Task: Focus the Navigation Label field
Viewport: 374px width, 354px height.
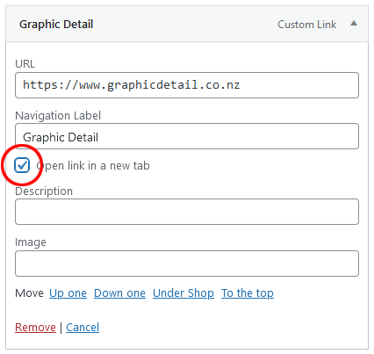Action: [x=187, y=136]
